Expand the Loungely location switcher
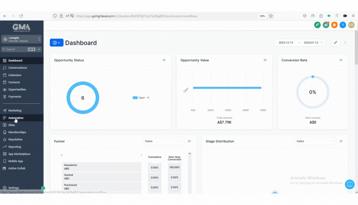The image size is (358, 205). click(22, 39)
